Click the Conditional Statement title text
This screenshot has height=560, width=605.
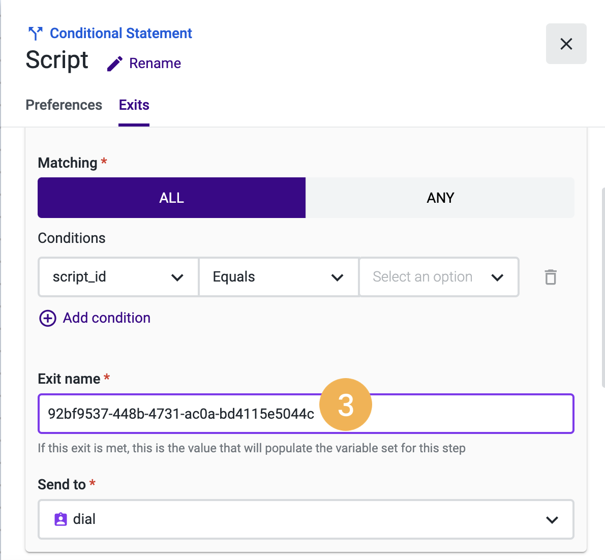(x=121, y=33)
